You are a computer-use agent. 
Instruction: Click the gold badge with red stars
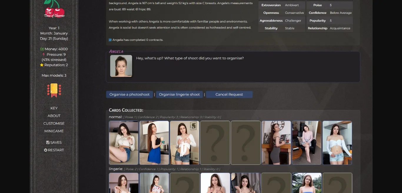(x=54, y=90)
